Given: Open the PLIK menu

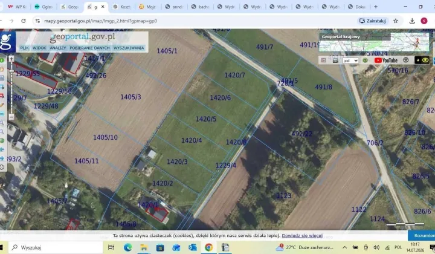Looking at the screenshot, I should tap(24, 48).
